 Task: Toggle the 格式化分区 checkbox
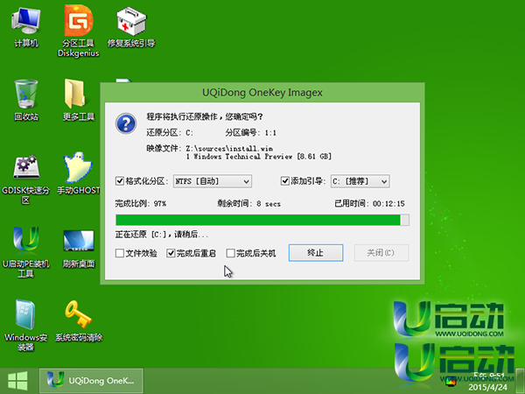(x=121, y=181)
